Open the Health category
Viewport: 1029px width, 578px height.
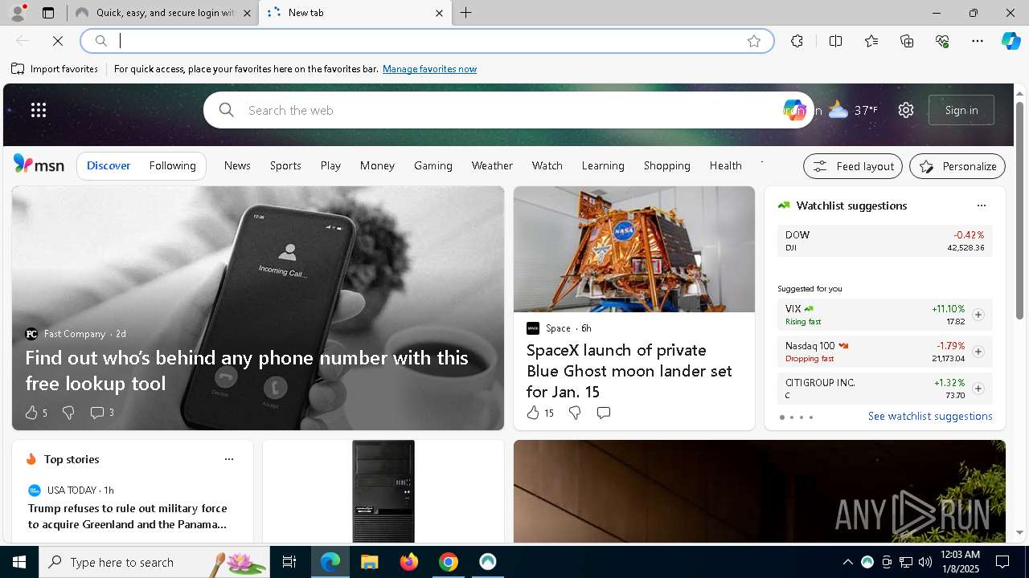725,165
